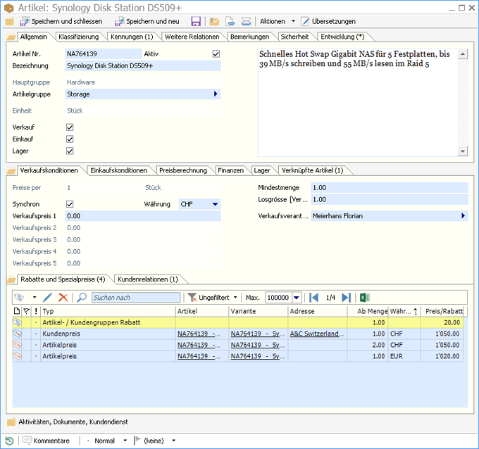The image size is (479, 449).
Task: Click Speichern und schliessen button
Action: coord(61,21)
